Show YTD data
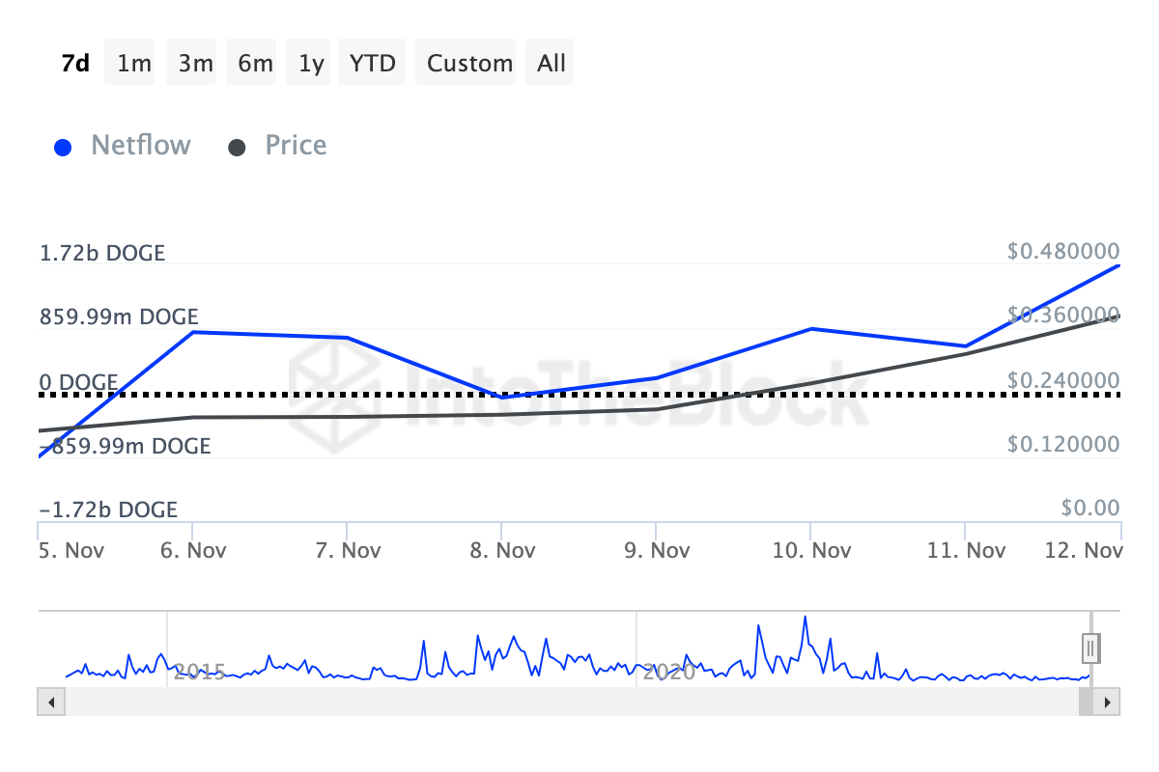1159x772 pixels. click(x=371, y=62)
